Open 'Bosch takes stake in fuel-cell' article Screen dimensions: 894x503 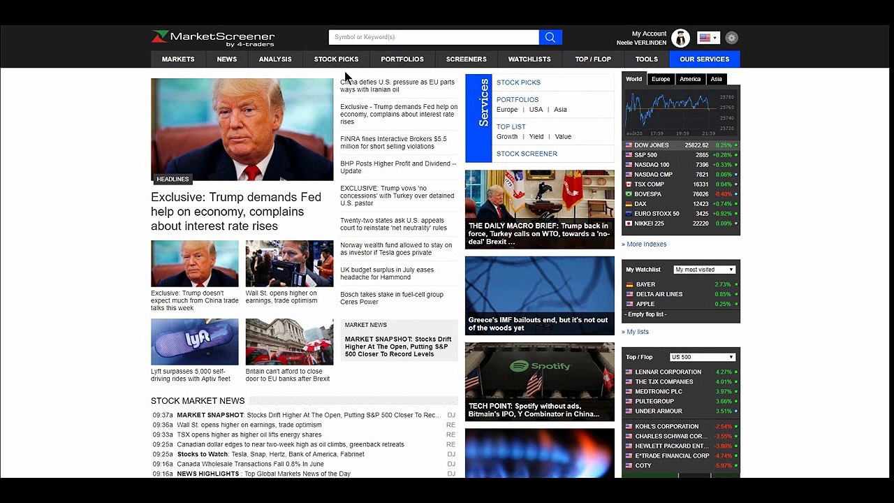coord(392,298)
